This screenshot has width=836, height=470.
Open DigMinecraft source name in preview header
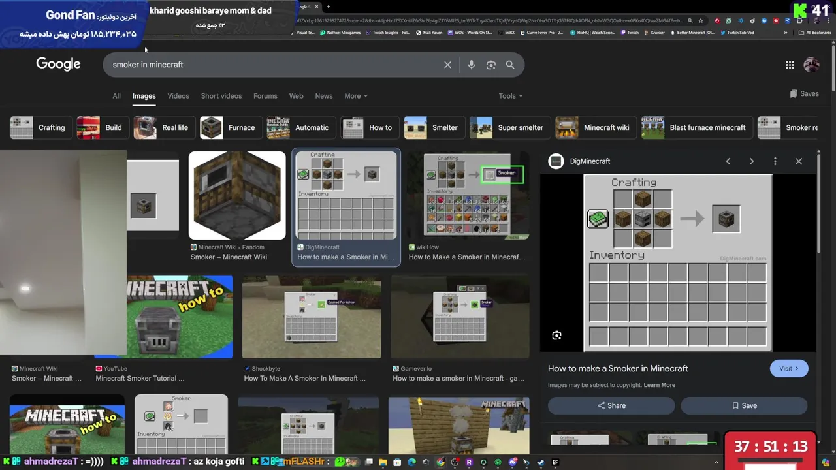[x=590, y=161]
